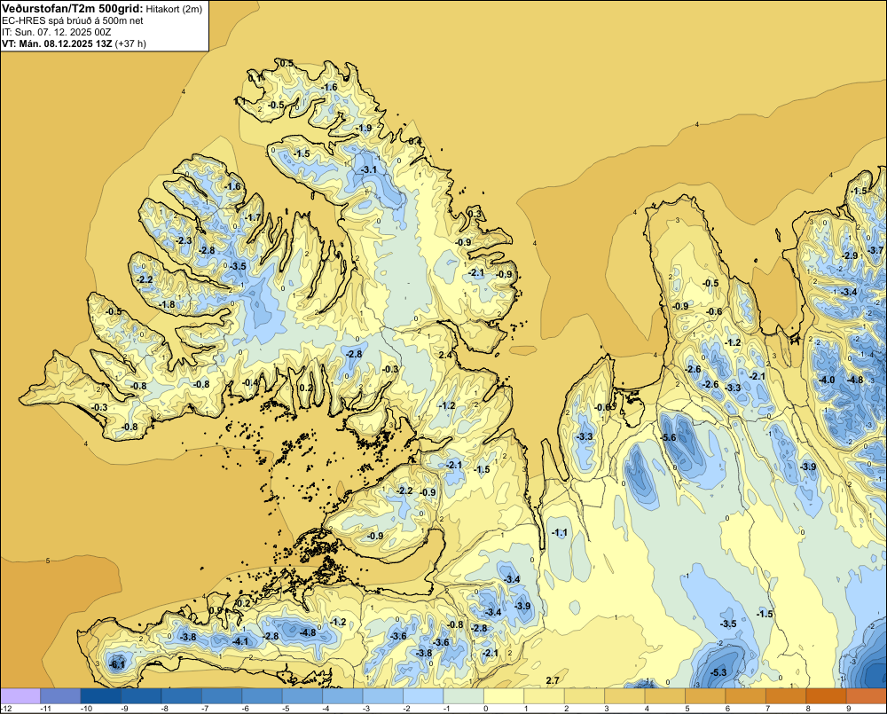
Task: Click the -6.1 temperature value on the map
Action: [x=117, y=665]
